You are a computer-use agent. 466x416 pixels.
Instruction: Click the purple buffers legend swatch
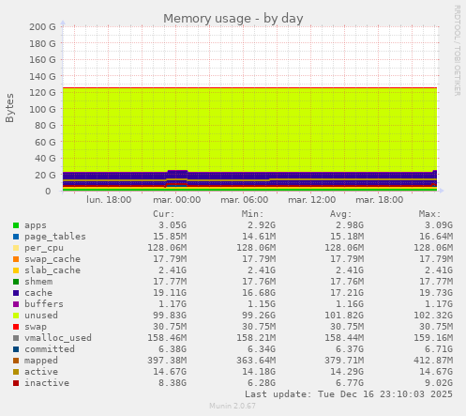coord(16,304)
